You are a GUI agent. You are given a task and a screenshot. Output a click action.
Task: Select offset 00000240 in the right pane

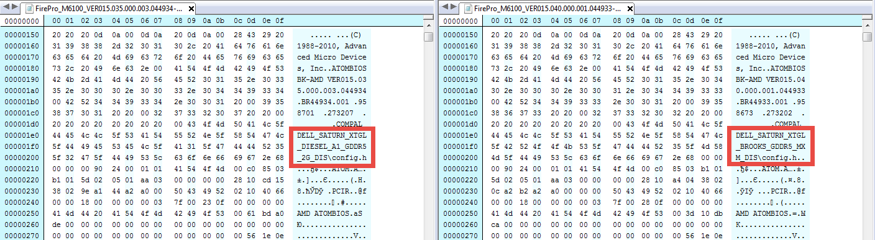[x=461, y=203]
